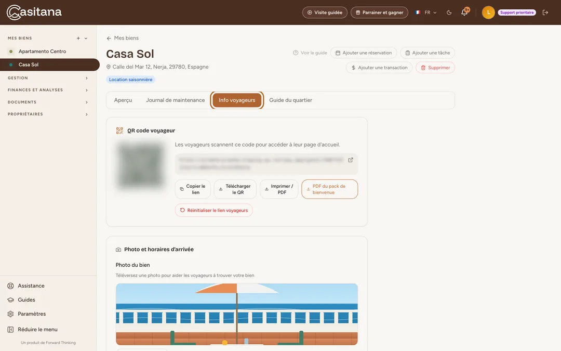Open the notifications bell
This screenshot has height=351, width=561.
464,12
